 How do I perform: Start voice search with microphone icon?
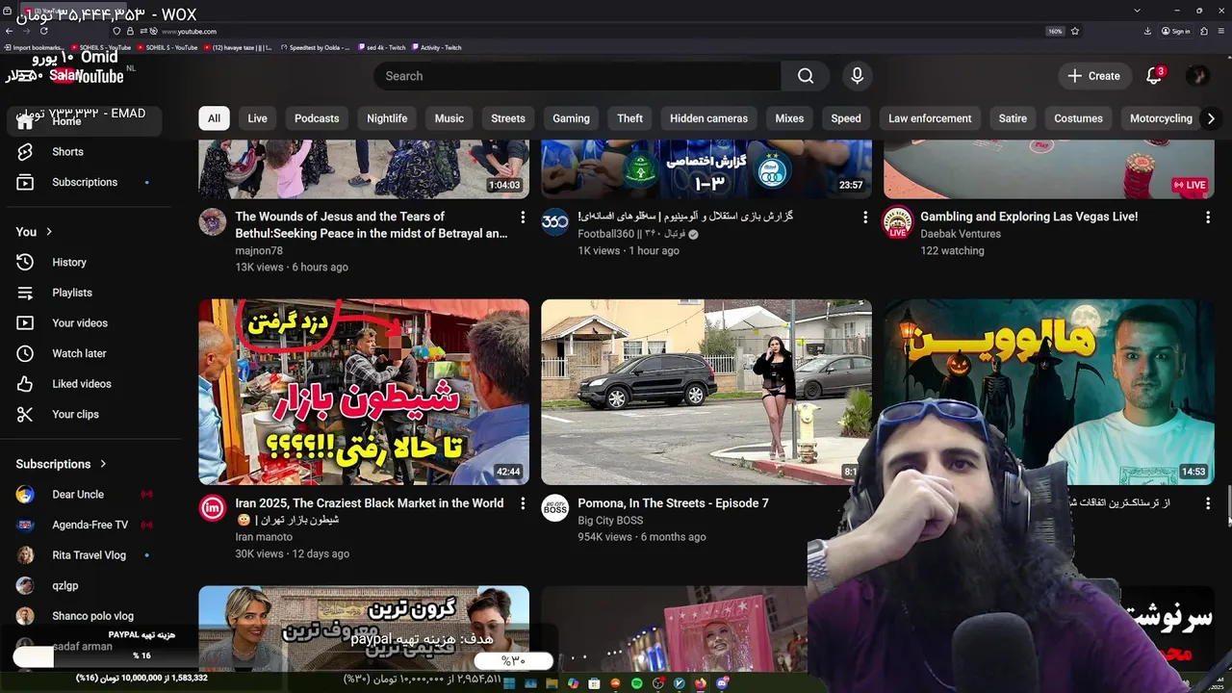pyautogui.click(x=857, y=76)
